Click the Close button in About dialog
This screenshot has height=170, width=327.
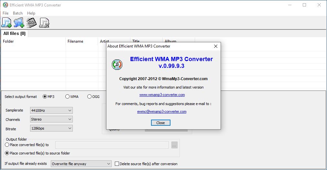click(x=160, y=123)
